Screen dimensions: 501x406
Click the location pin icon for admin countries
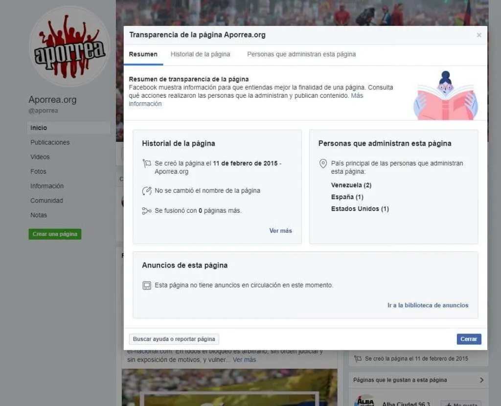tap(323, 163)
